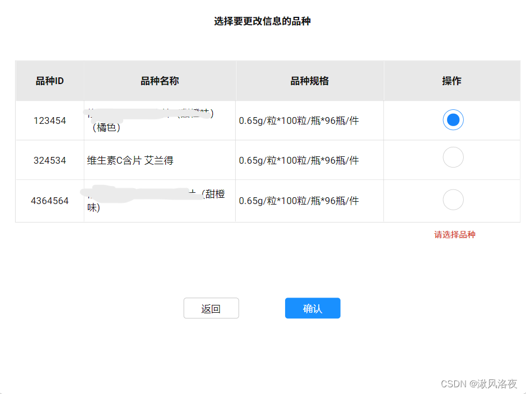This screenshot has height=394, width=526.
Task: Select the radio button for variety 123454
Action: pyautogui.click(x=453, y=120)
